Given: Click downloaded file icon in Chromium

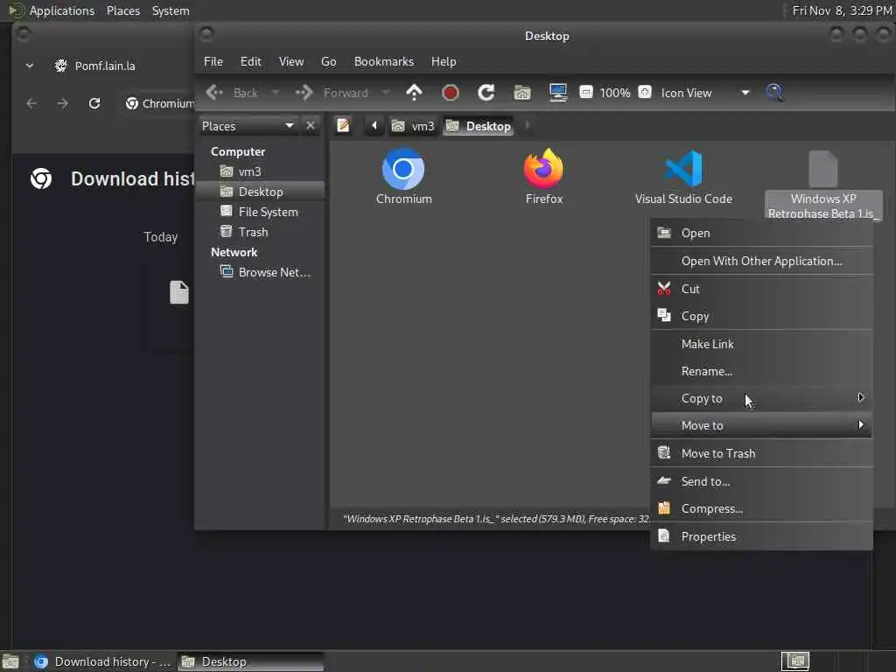Looking at the screenshot, I should [178, 292].
